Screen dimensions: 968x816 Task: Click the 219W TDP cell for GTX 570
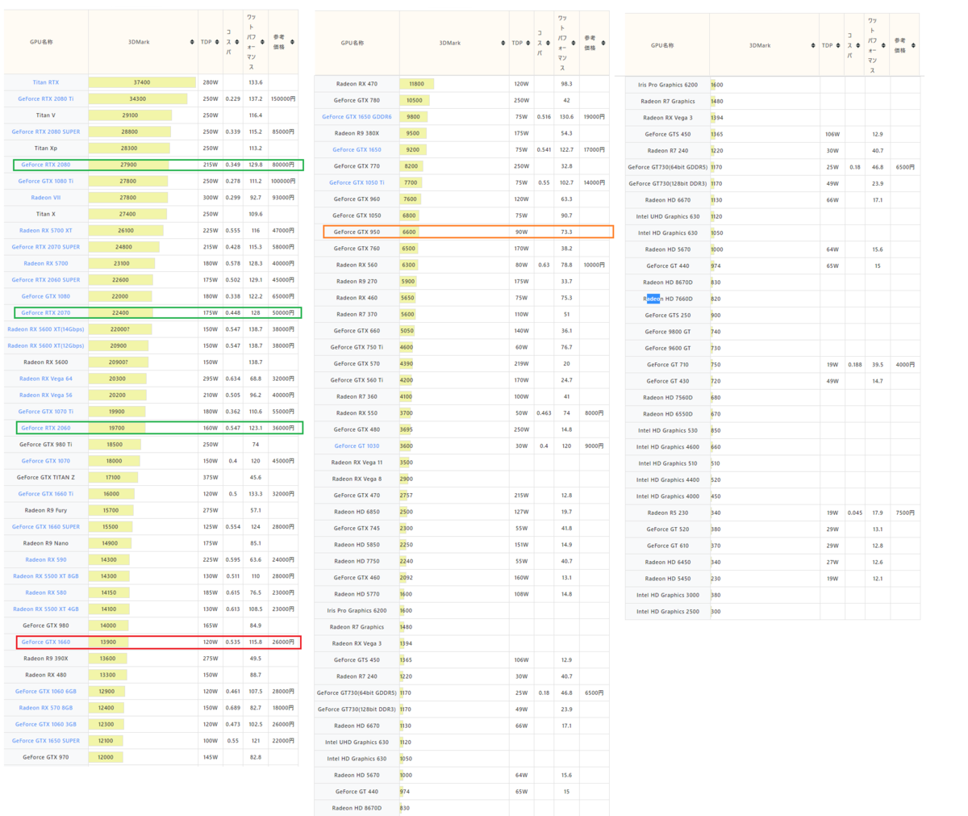click(521, 364)
